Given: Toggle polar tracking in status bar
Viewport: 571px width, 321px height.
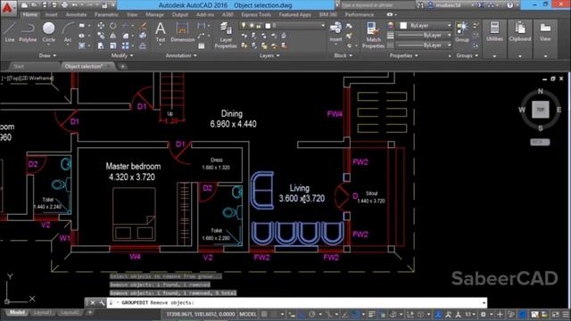Looking at the screenshot, I should (x=312, y=314).
